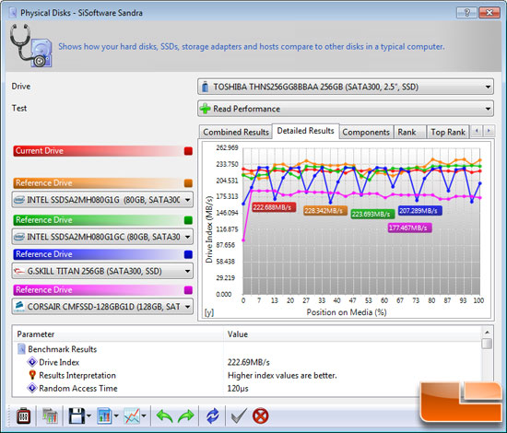Click the red cancel circle icon

[x=261, y=415]
